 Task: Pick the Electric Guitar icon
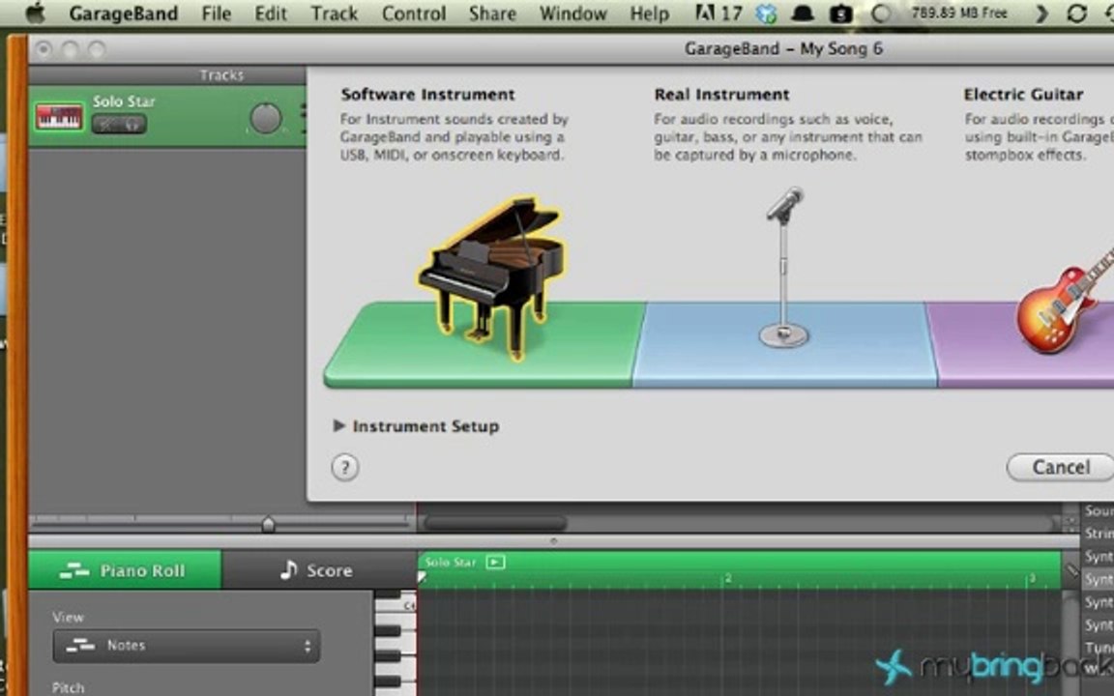coord(1065,299)
